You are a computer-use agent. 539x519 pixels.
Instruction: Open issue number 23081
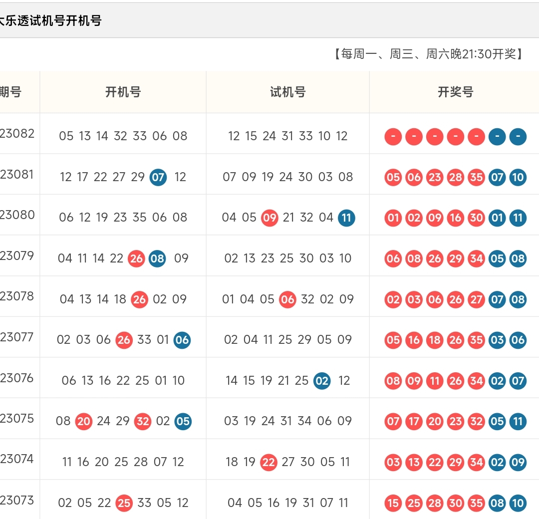(17, 174)
